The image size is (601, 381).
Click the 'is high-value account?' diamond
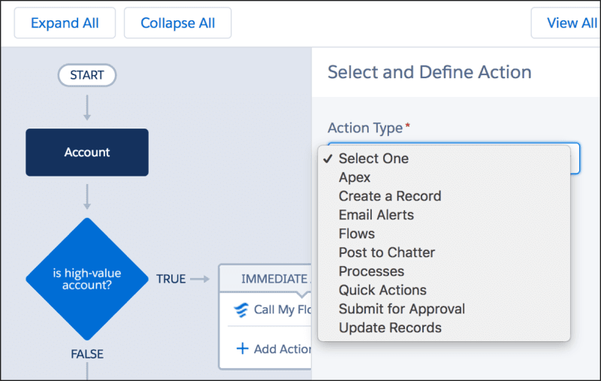87,279
